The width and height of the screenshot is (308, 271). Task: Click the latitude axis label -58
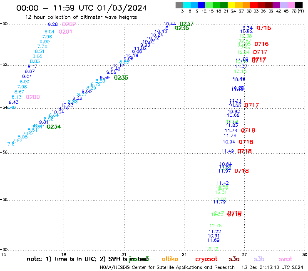(x=4, y=200)
